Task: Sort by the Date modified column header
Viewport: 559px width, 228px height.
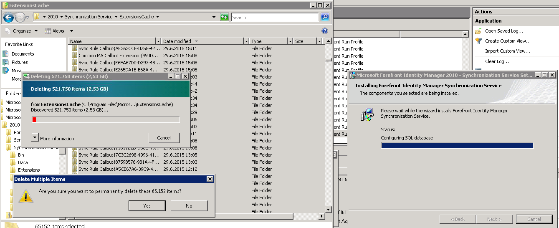Action: 202,41
